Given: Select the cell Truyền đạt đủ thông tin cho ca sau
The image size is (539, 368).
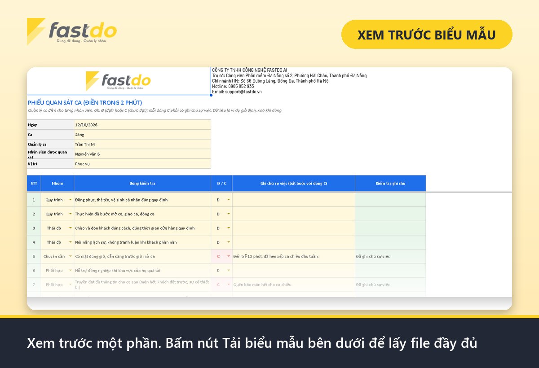Looking at the screenshot, I should pos(142,285).
